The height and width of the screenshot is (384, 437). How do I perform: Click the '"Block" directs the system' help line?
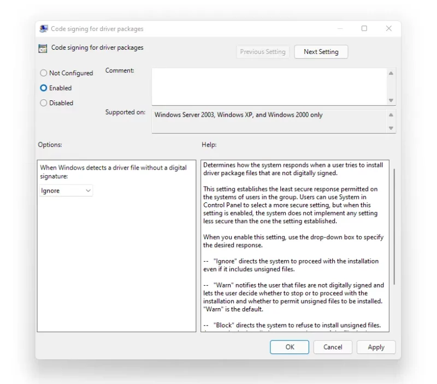click(x=292, y=325)
